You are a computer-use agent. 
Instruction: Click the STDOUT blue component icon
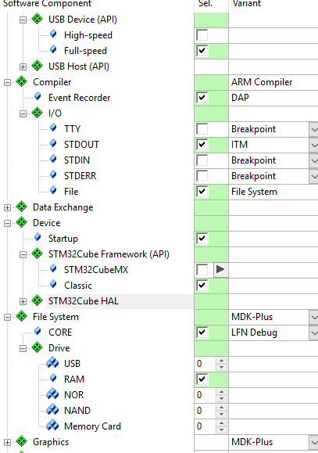pyautogui.click(x=53, y=143)
